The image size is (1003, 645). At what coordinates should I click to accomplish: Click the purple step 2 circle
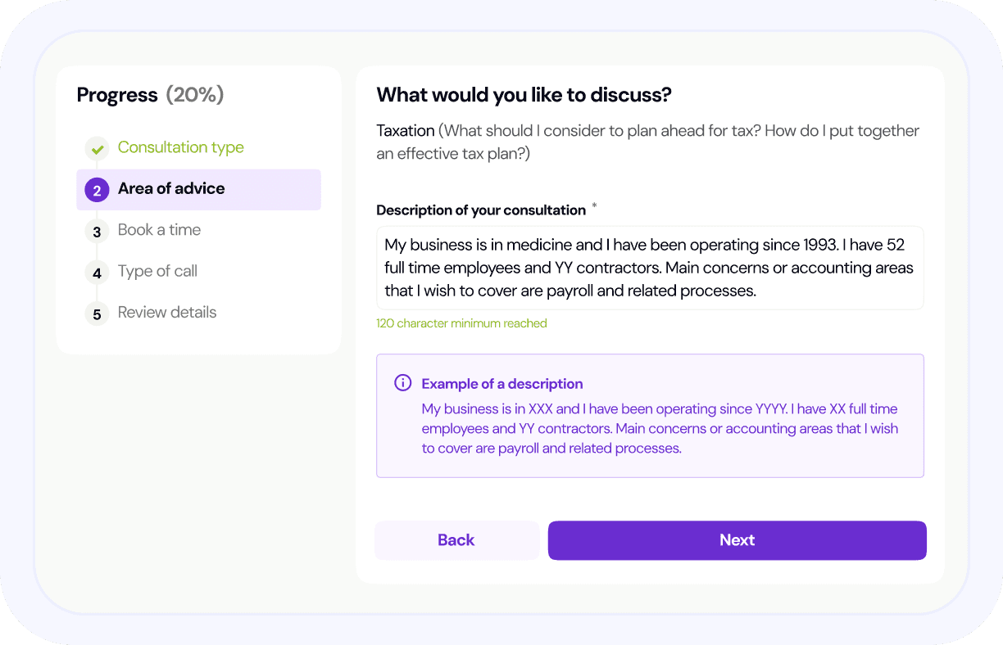pyautogui.click(x=97, y=191)
